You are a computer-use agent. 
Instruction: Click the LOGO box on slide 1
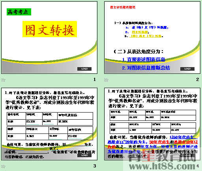84,69
